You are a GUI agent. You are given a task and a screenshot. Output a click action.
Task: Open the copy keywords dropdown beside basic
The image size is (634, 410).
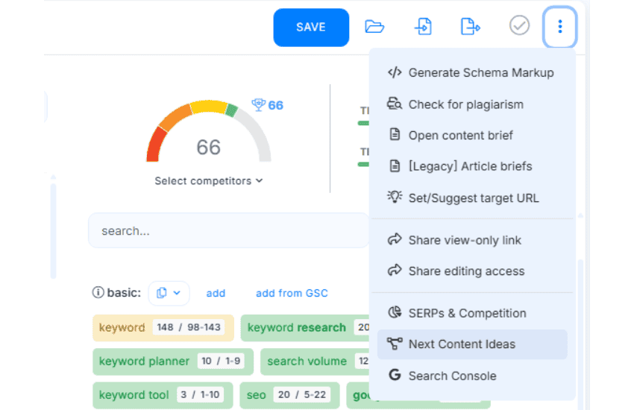click(x=169, y=293)
